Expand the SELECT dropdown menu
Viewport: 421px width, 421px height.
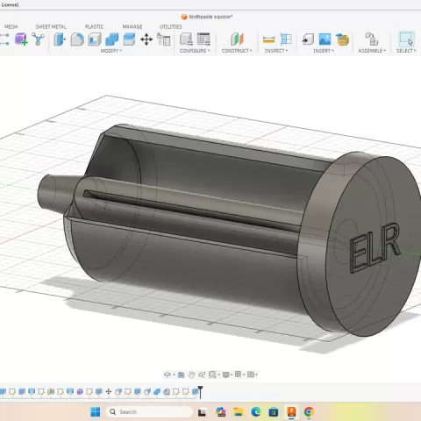(x=406, y=51)
